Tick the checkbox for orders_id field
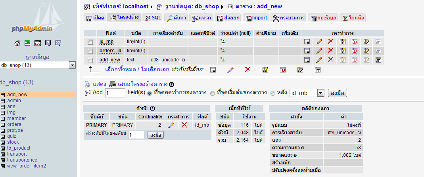 [x=90, y=51]
